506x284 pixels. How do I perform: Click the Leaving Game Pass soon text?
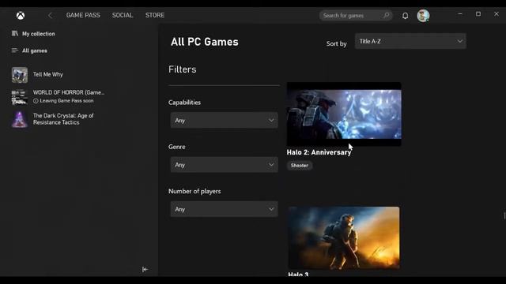66,101
